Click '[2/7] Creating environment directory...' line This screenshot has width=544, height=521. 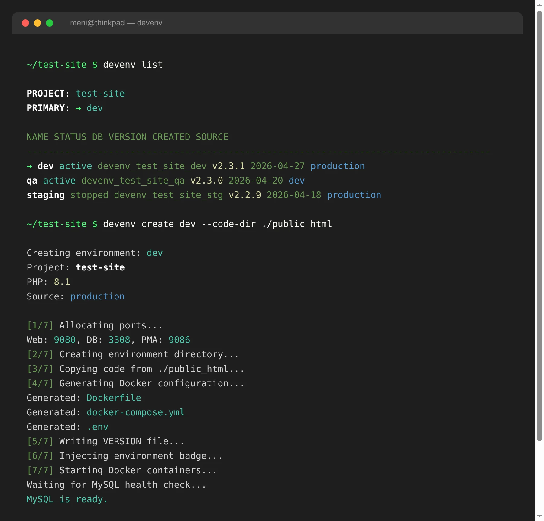coord(133,354)
